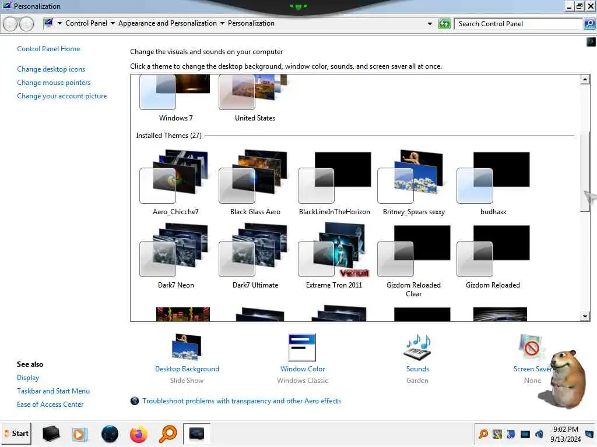Click in the Search Control Panel field
This screenshot has height=447, width=597.
click(518, 23)
